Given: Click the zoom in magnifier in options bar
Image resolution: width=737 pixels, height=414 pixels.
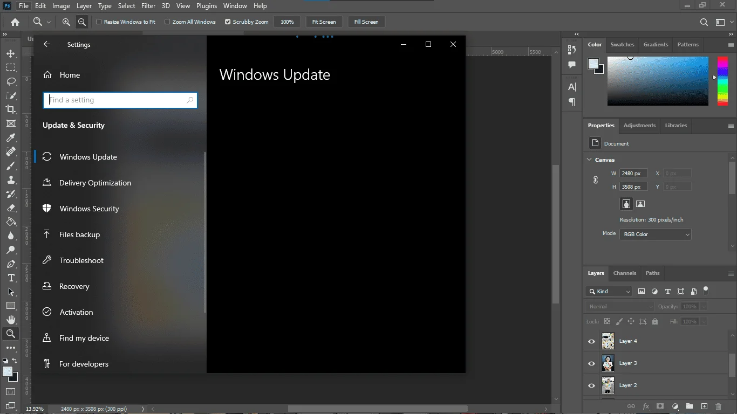Looking at the screenshot, I should (66, 22).
